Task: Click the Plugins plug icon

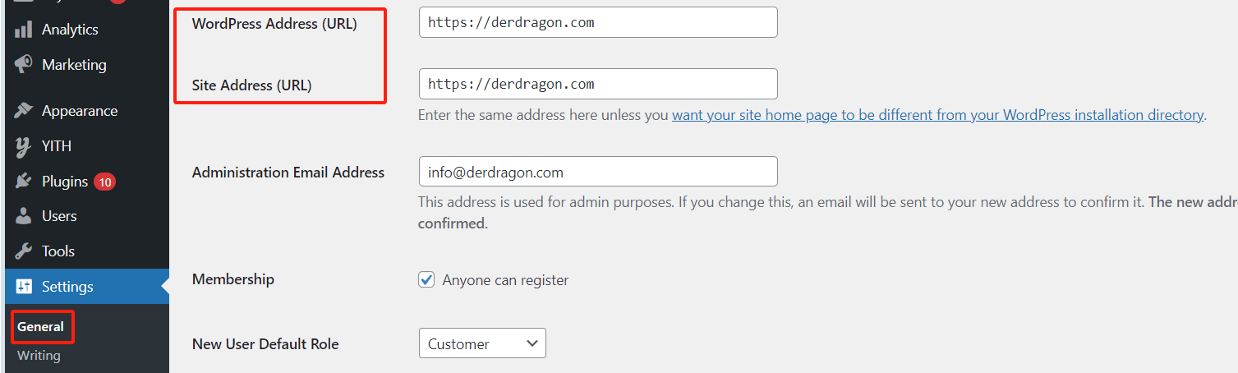Action: coord(23,182)
